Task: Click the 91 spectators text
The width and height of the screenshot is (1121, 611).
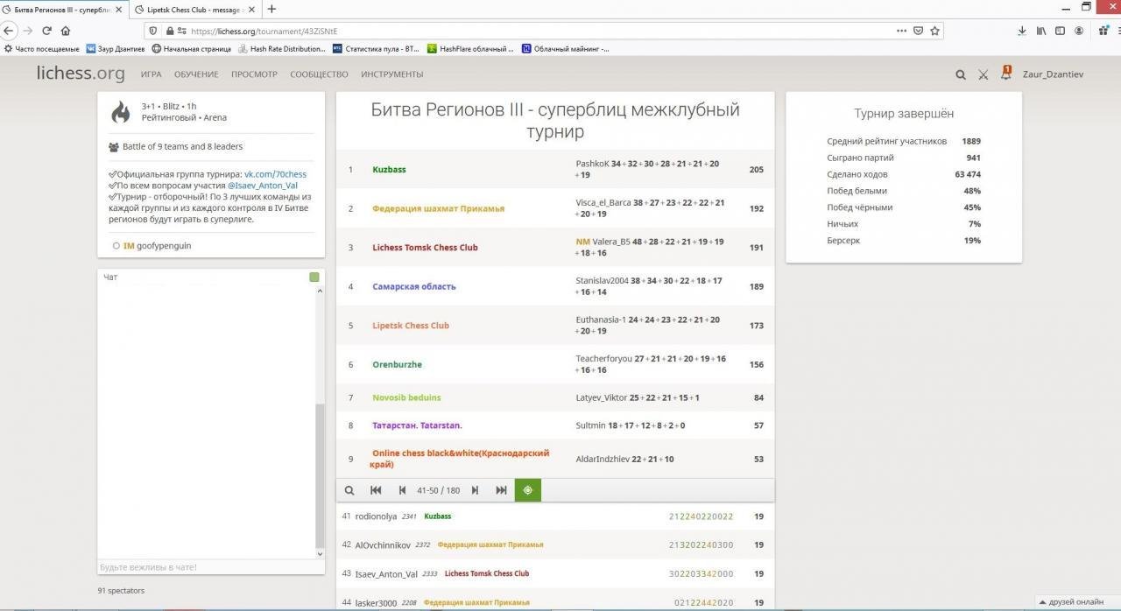Action: pos(121,591)
